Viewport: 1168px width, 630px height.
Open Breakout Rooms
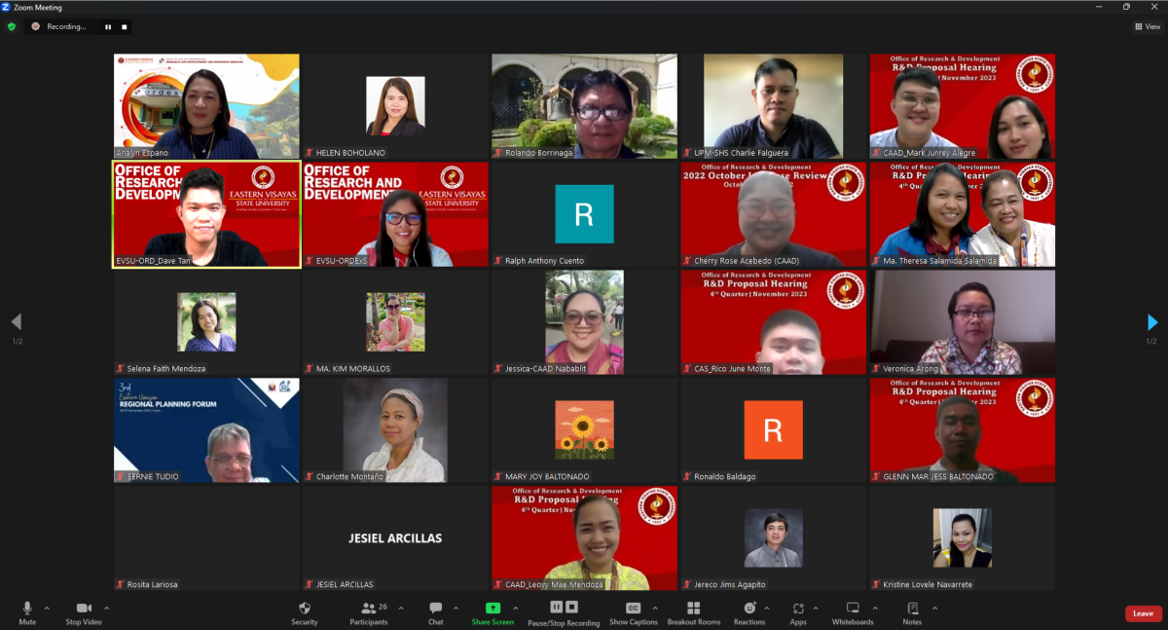click(x=693, y=609)
